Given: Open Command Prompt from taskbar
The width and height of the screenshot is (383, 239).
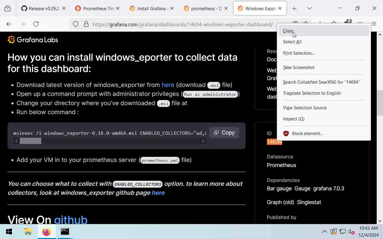Looking at the screenshot, I should (65, 232).
